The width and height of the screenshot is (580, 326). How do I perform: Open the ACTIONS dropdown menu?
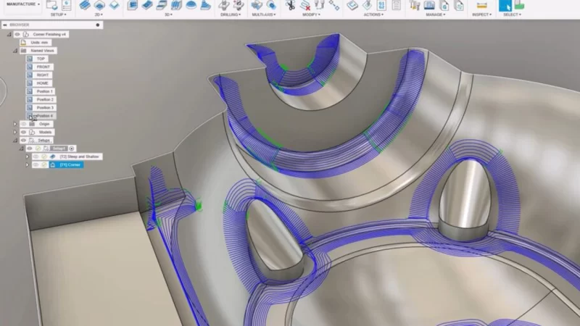(x=373, y=14)
